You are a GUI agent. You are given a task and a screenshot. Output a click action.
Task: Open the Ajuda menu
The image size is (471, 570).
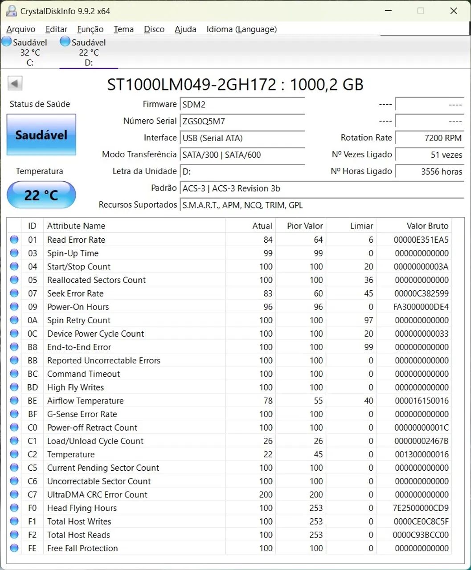[x=185, y=29]
